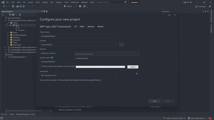Click the Location browse button
Viewport: 214px width, 120px height.
pyautogui.click(x=121, y=45)
